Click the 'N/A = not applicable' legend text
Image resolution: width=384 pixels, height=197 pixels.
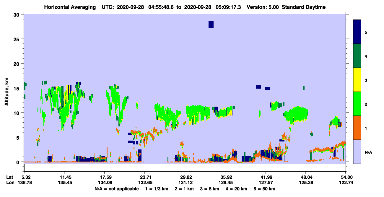116,189
